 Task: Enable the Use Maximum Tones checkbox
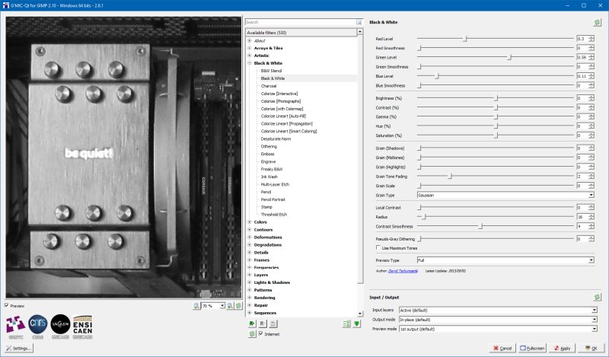click(x=380, y=247)
